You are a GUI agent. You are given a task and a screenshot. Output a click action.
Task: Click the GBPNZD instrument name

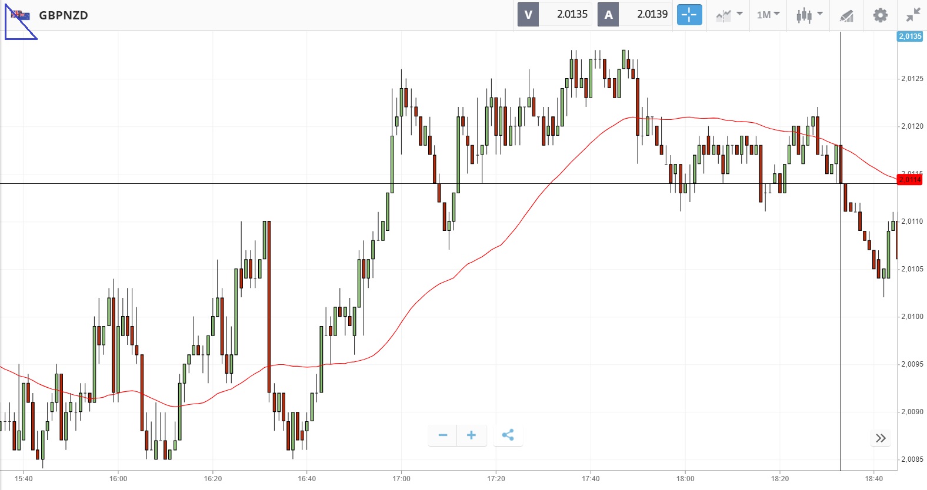coord(64,15)
